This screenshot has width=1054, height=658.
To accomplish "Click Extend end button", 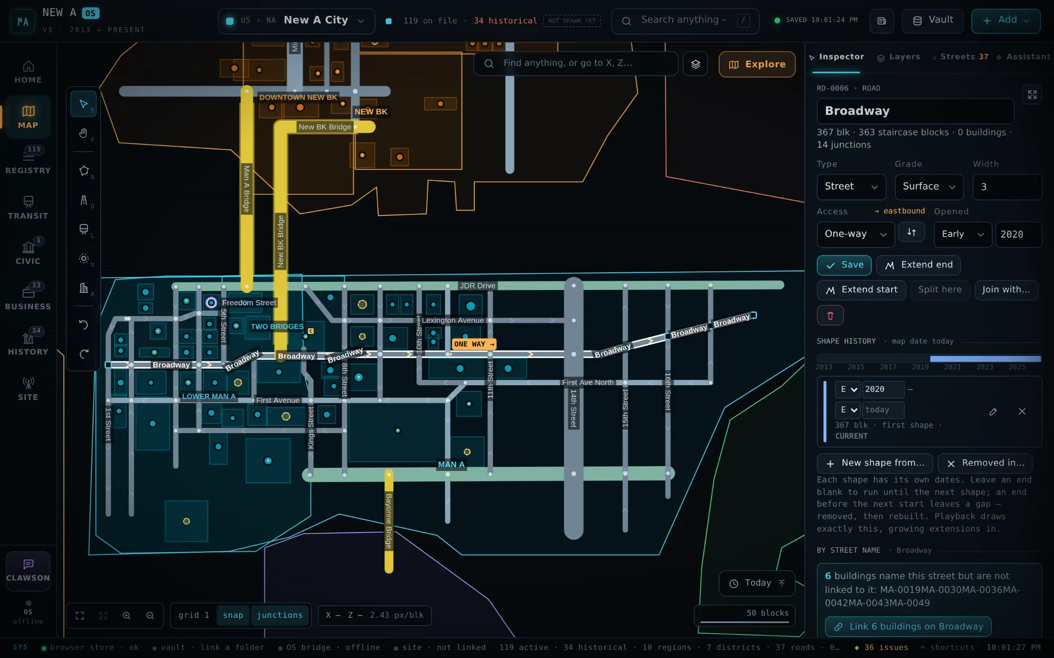I will [x=918, y=265].
